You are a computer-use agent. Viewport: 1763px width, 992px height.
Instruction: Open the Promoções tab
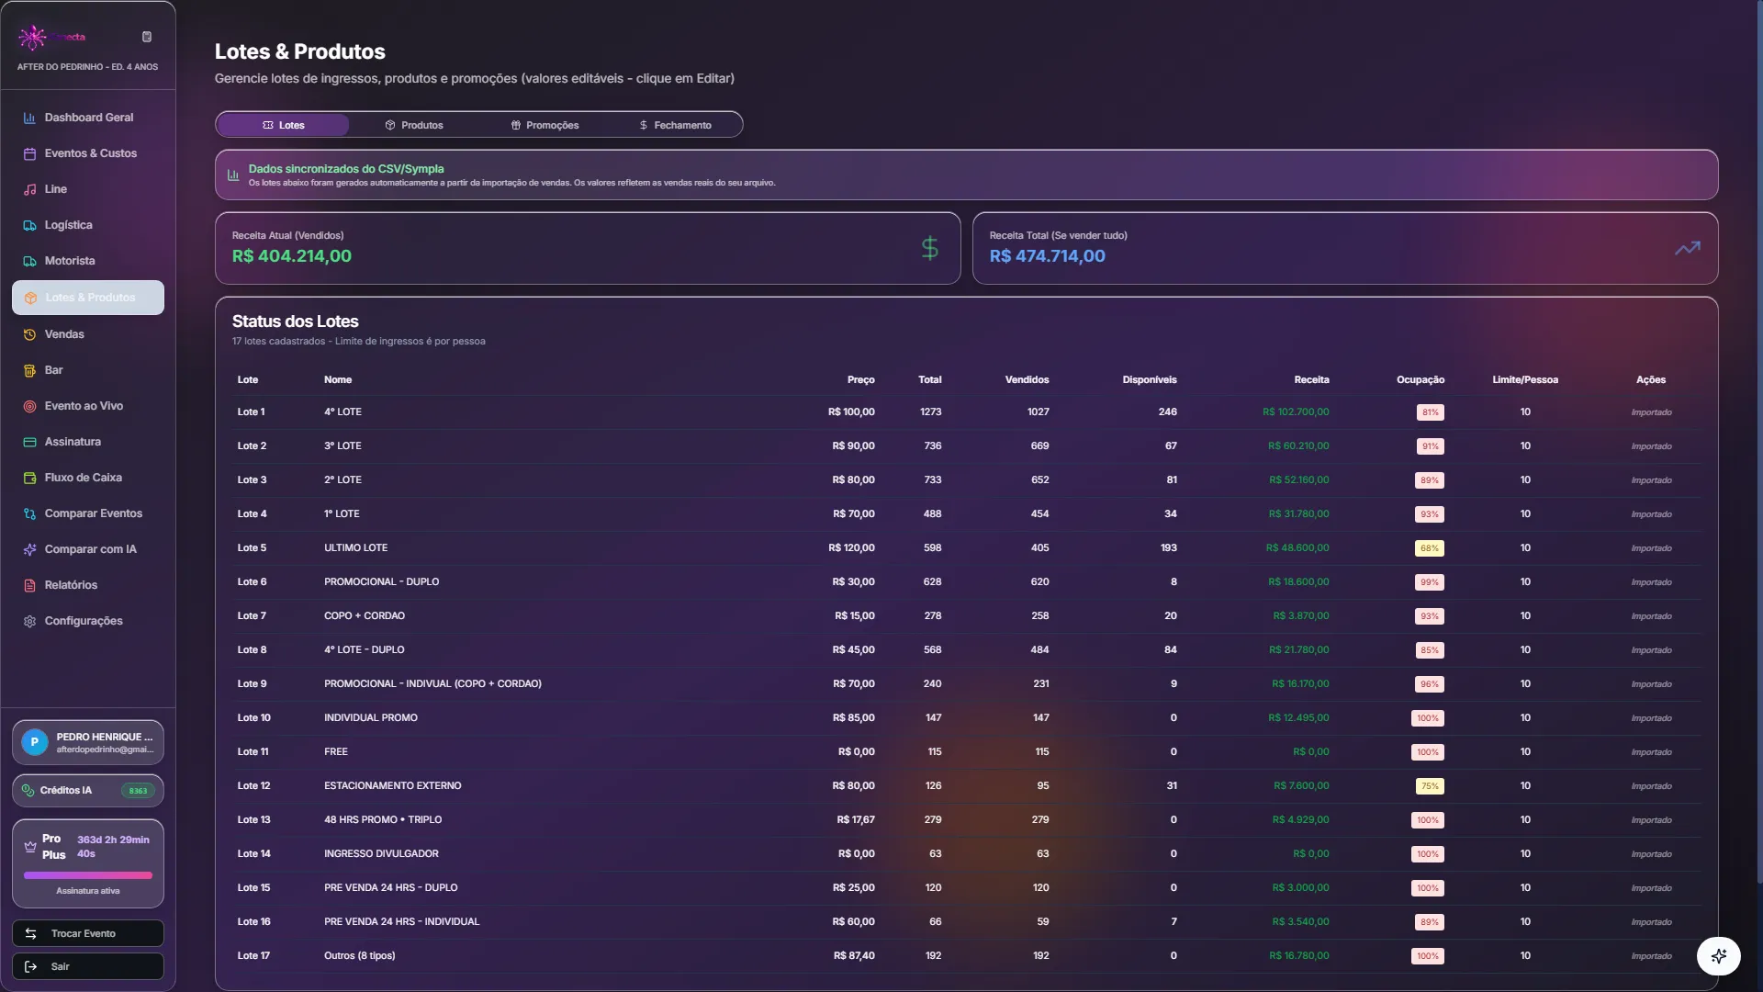[x=545, y=125]
